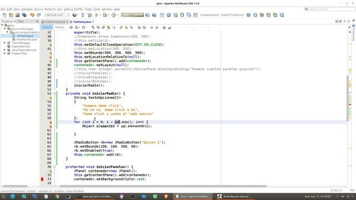Click the Stop Macro Recording icon
Viewport: 356px width, 200px height.
point(157,27)
